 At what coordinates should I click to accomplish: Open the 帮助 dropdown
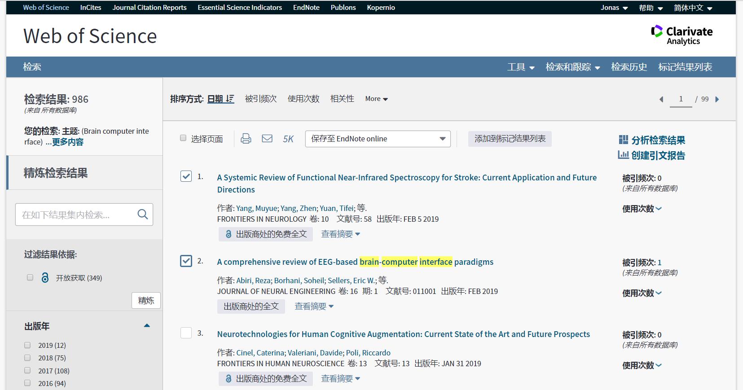pyautogui.click(x=651, y=8)
